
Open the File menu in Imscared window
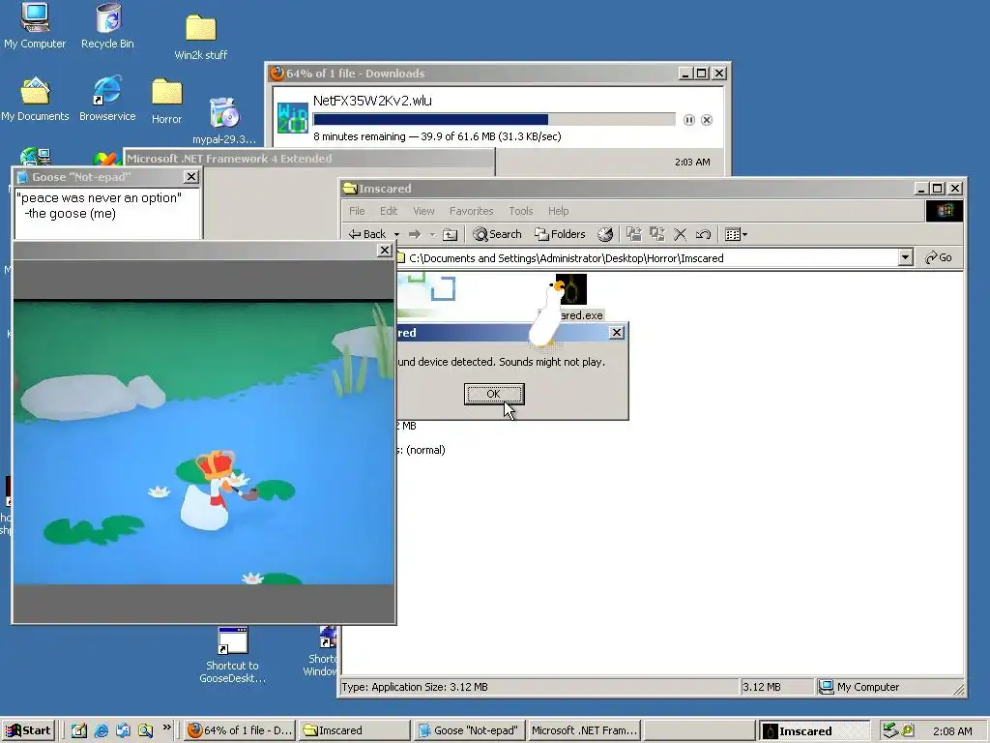point(357,211)
